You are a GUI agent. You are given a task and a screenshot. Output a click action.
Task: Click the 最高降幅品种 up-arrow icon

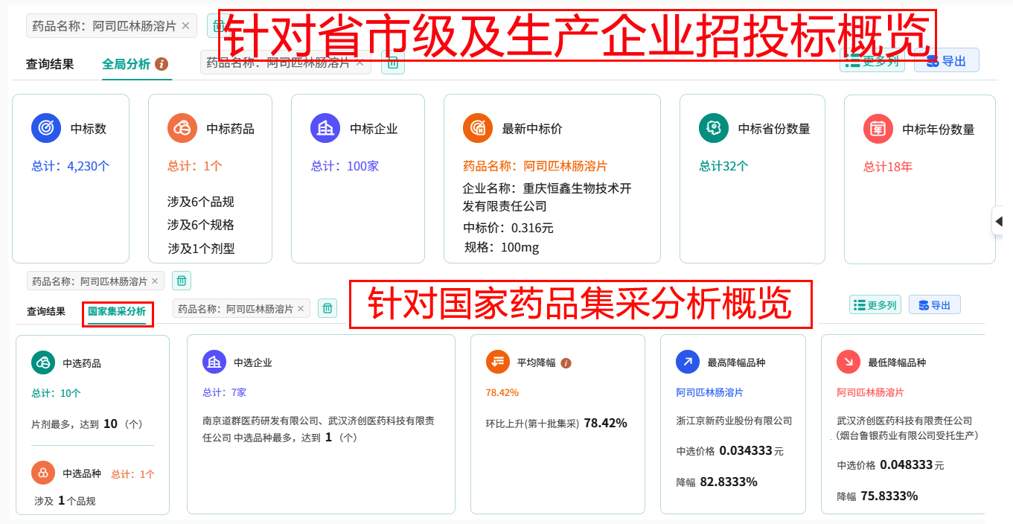coord(688,362)
